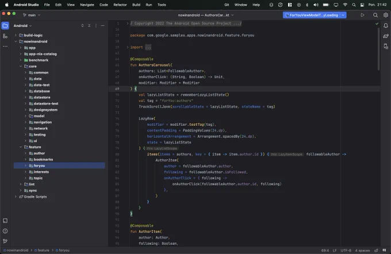
Task: Open Search Everywhere magnifier in toolbar
Action: 375,15
